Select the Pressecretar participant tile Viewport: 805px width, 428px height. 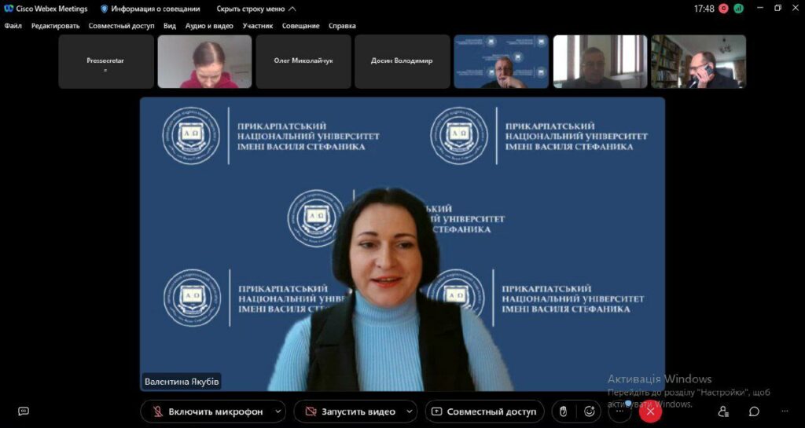(106, 61)
